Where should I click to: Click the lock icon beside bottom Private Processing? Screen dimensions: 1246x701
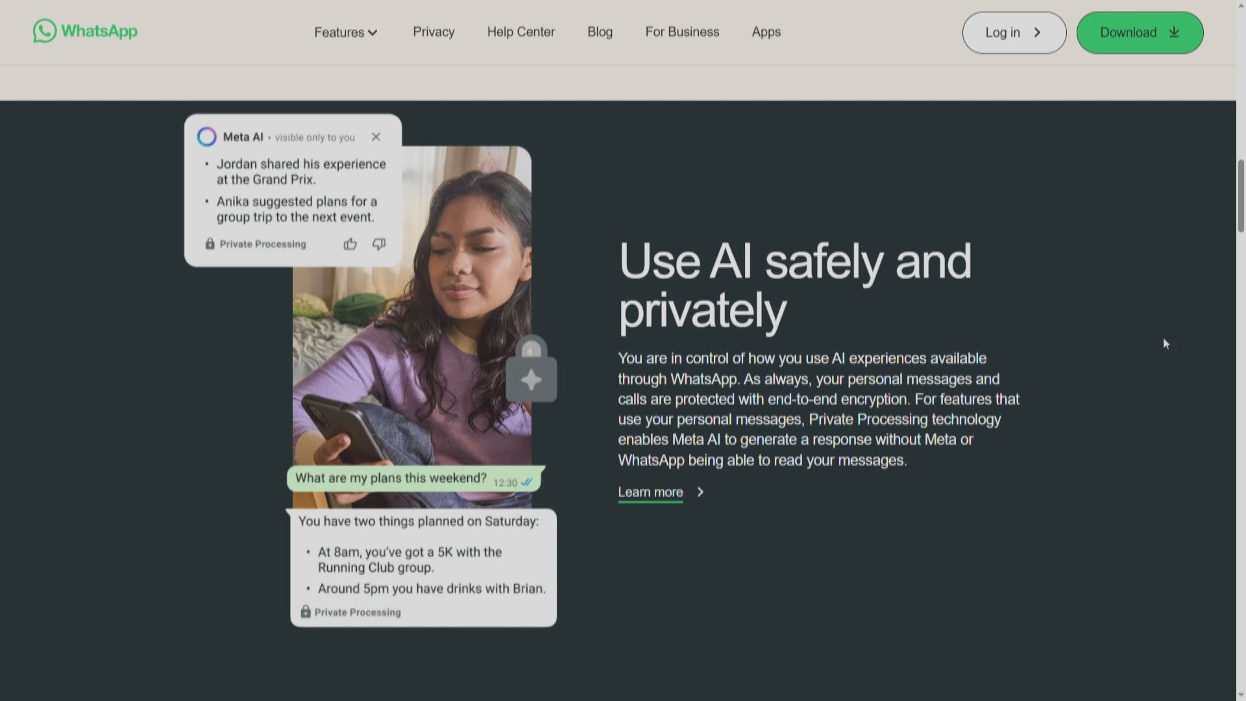306,611
